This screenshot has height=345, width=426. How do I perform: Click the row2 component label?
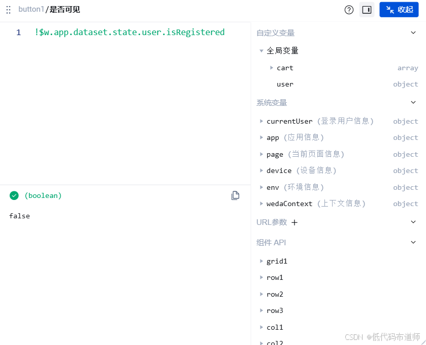pos(275,294)
